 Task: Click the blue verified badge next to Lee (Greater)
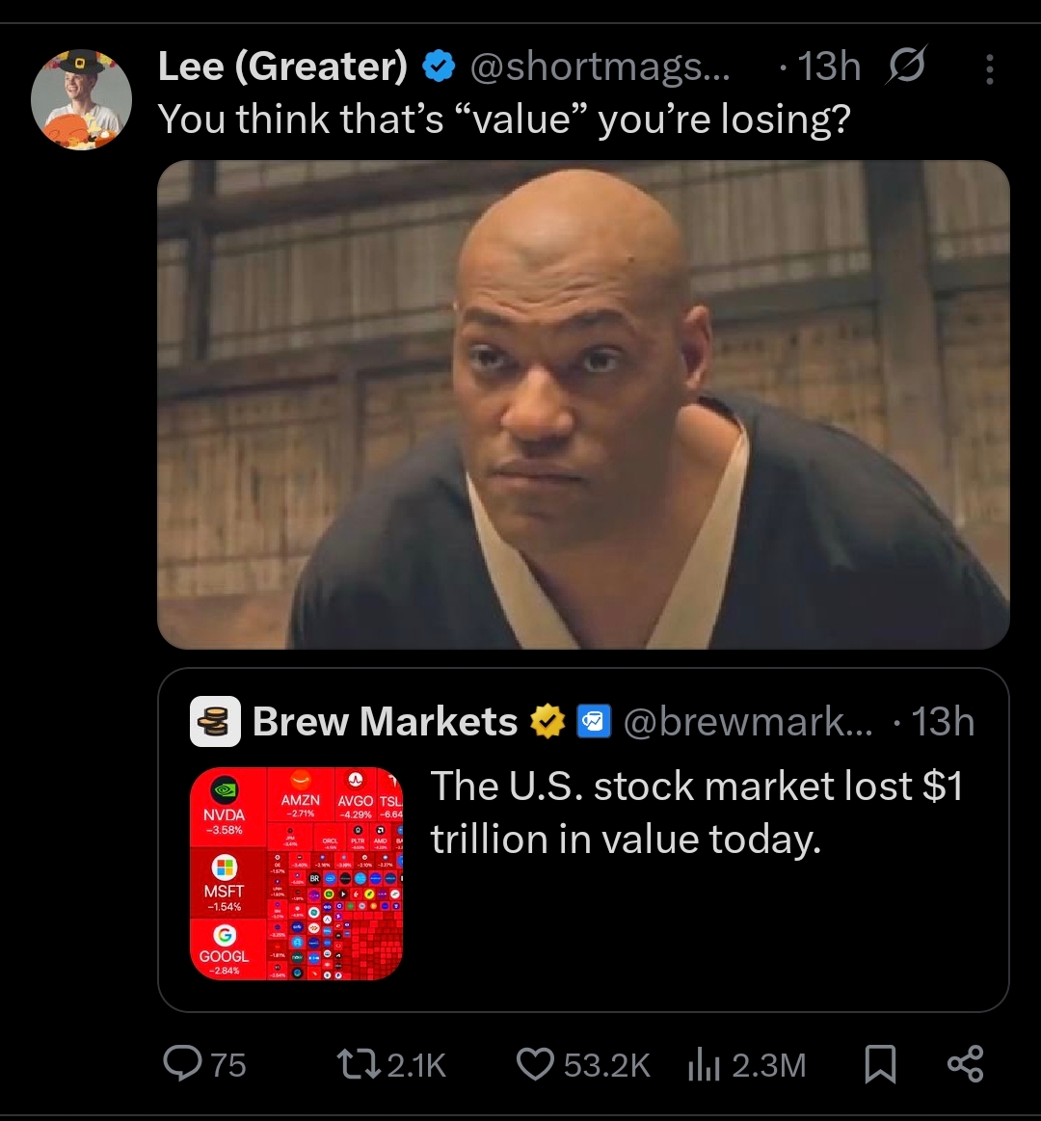[440, 67]
